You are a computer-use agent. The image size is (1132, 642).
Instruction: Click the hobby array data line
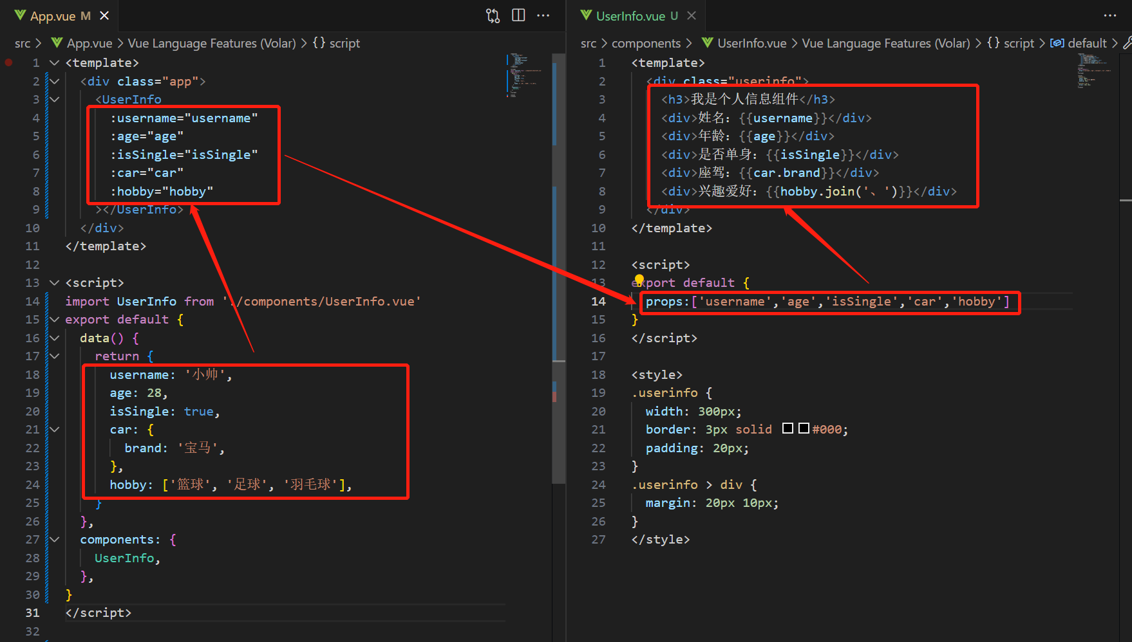[231, 485]
